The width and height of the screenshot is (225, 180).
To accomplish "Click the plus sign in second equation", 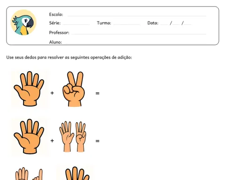I will 52,141.
